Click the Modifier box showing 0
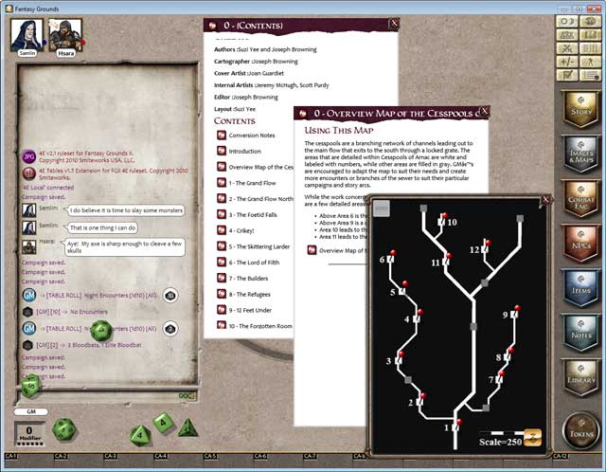This screenshot has height=472, width=606. (31, 435)
